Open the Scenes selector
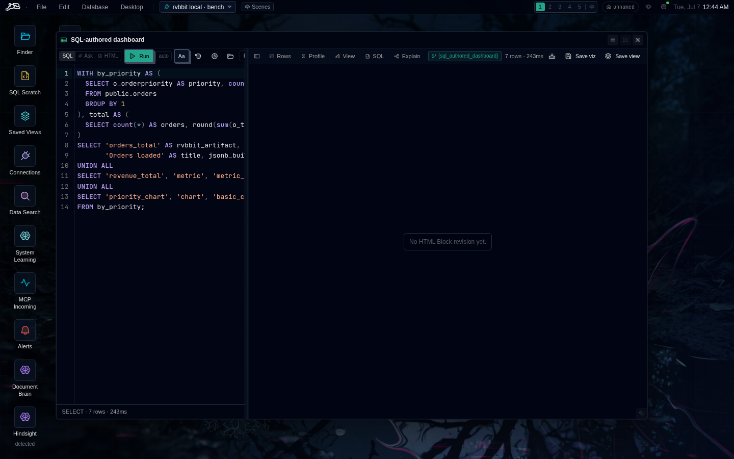 [257, 7]
